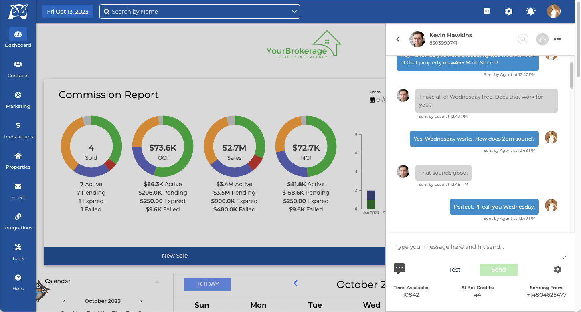Click the green Send button
Image resolution: width=581 pixels, height=312 pixels.
pyautogui.click(x=498, y=270)
